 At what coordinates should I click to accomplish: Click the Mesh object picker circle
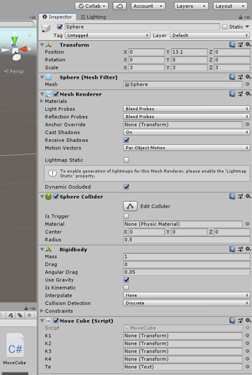247,84
